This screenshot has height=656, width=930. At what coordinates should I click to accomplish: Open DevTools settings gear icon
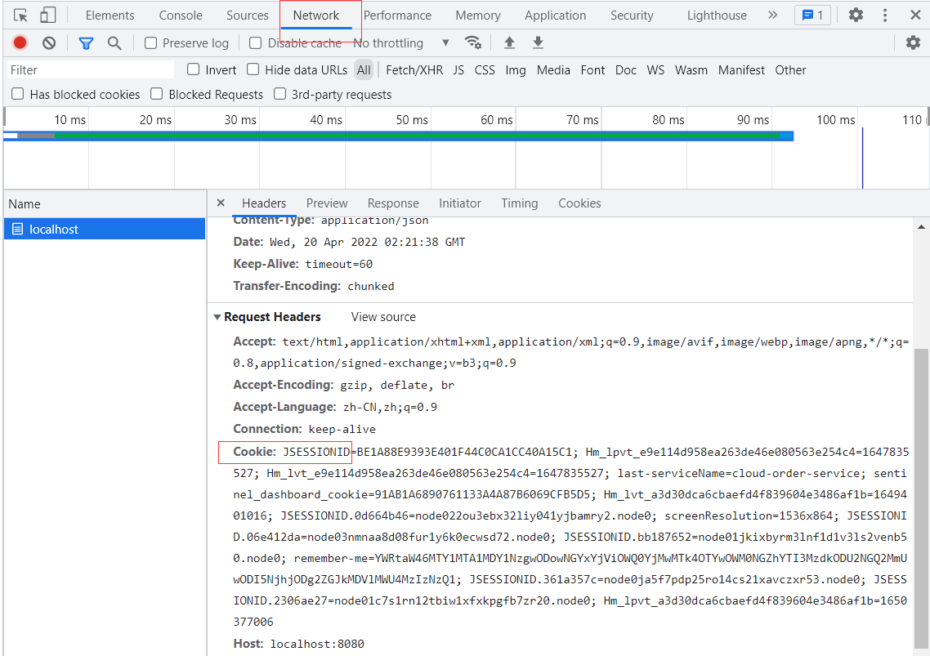coord(856,15)
